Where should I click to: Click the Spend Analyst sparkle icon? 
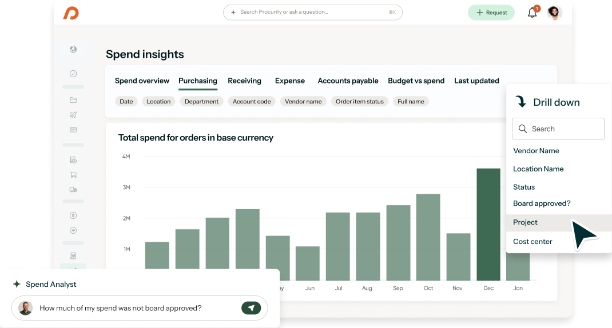click(x=17, y=284)
